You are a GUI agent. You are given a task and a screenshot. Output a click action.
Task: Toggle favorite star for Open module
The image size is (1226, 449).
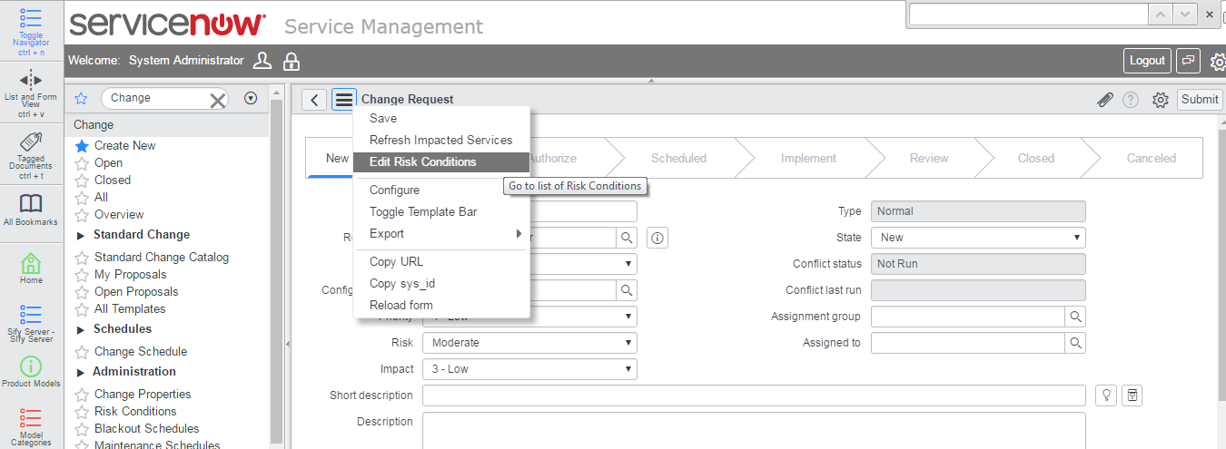pos(82,163)
